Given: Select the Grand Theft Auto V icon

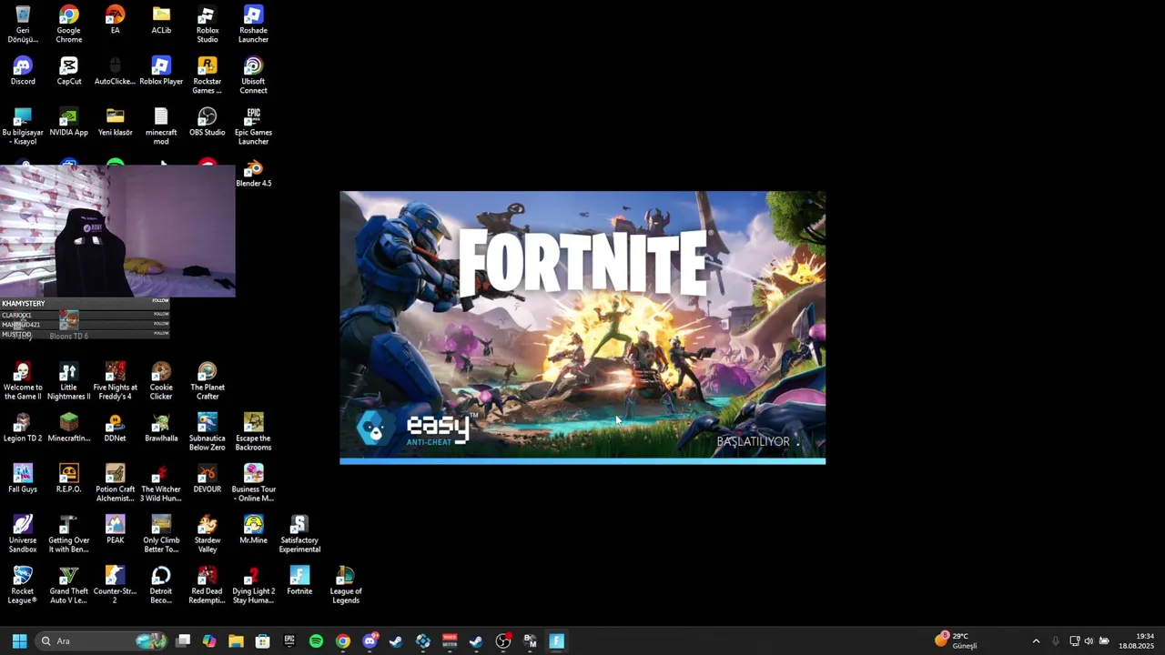Looking at the screenshot, I should pyautogui.click(x=69, y=585).
